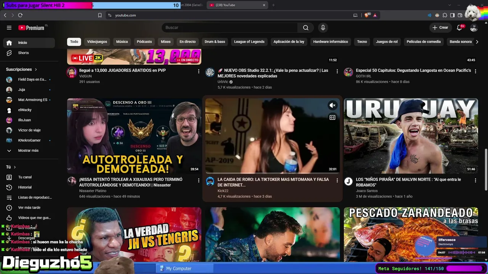This screenshot has width=488, height=274.
Task: Open Ver más tarde playlist
Action: pyautogui.click(x=29, y=208)
